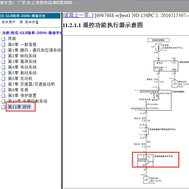189x189 pixels.
Task: Select 第6章 发动机 chapter
Action: coord(20,78)
